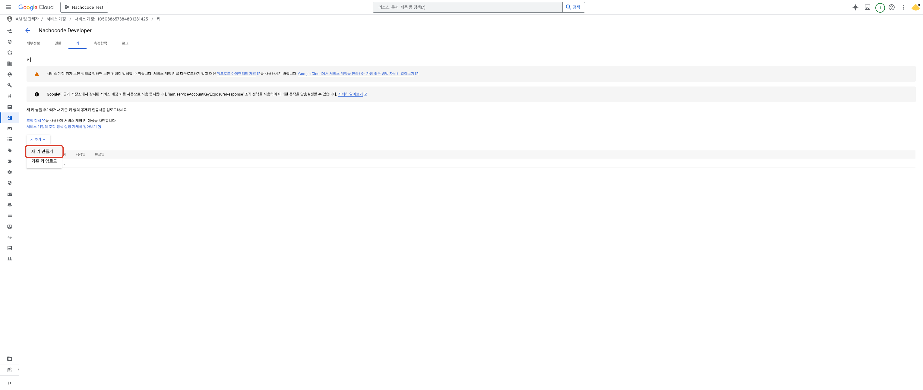Click the settings gear icon in the sidebar

pos(10,172)
